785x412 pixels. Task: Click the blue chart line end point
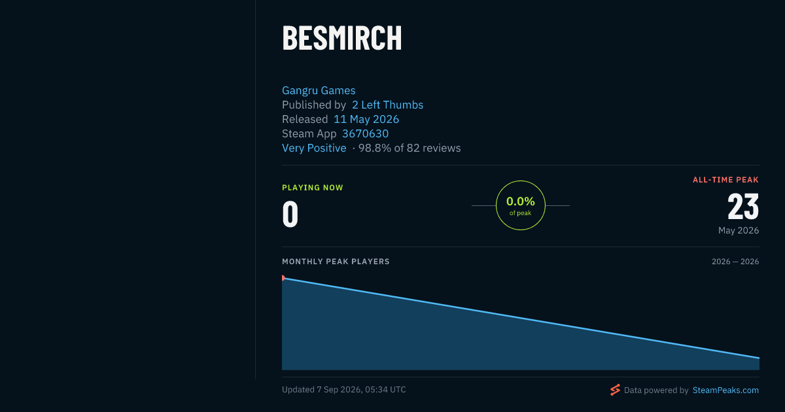tap(758, 358)
